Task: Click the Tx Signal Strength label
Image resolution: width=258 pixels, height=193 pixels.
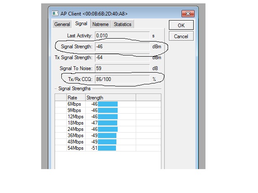Action: 74,57
